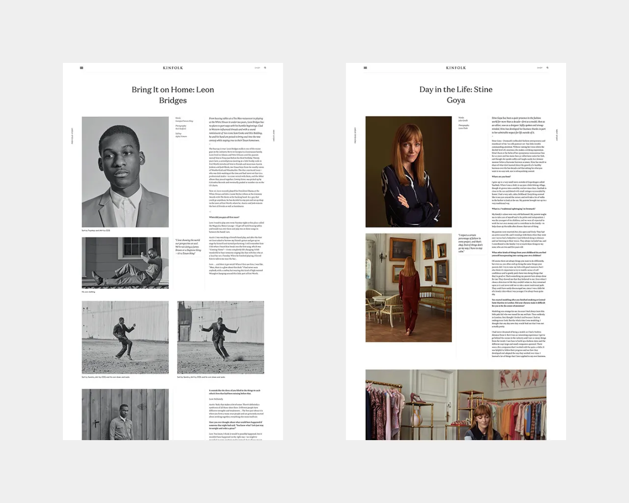Go to Previous Story on Leon Bridges page
The height and width of the screenshot is (503, 629).
click(x=72, y=135)
